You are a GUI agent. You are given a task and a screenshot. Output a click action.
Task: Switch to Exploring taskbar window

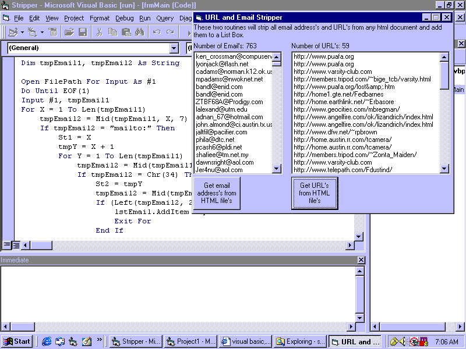coord(299,341)
